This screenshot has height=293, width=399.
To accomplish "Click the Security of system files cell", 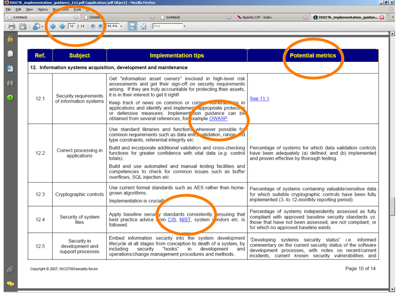I will [79, 219].
